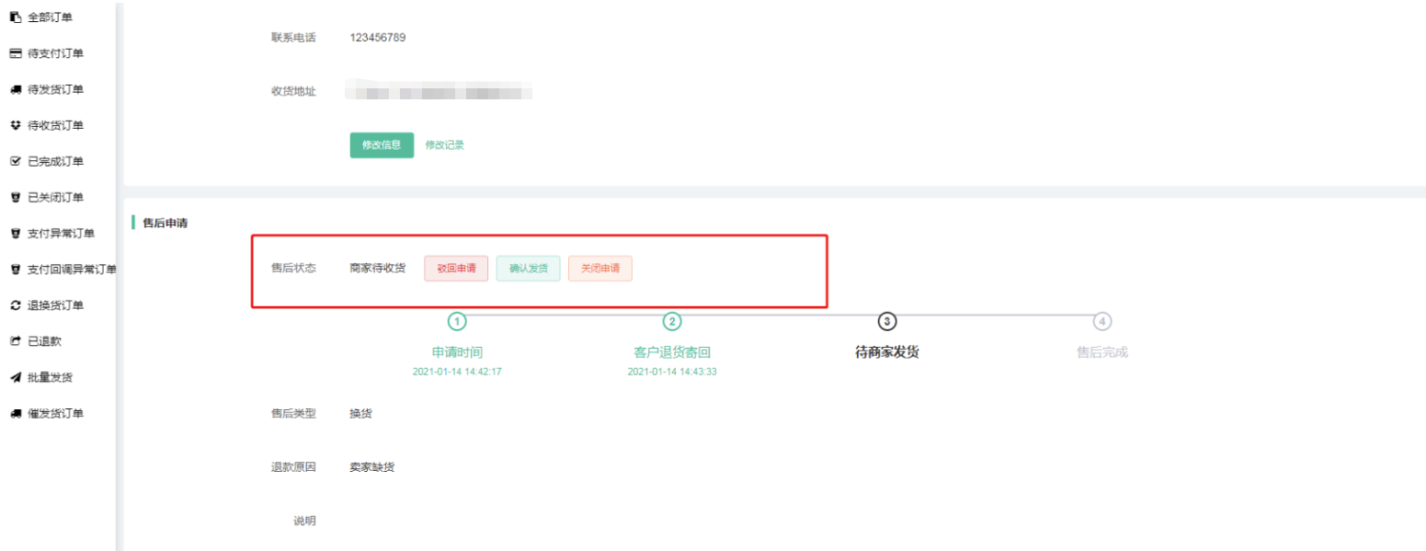
Task: Click step 1 circle above 申请时间
Action: coord(457,321)
